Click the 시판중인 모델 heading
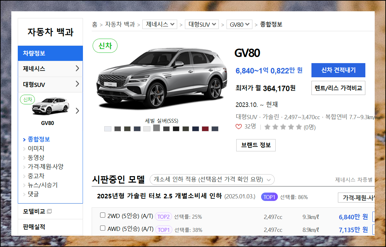The width and height of the screenshot is (386, 247). [x=118, y=179]
